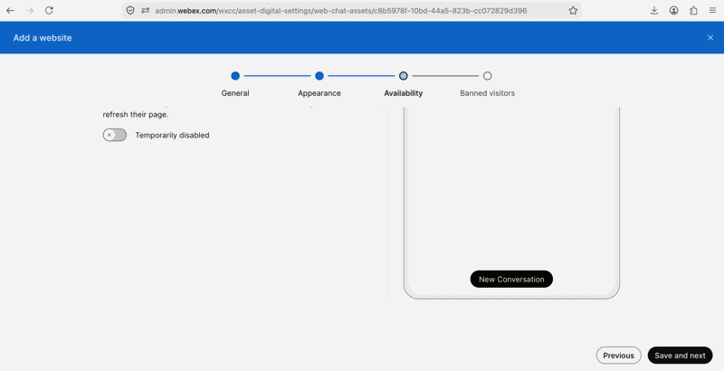Select the Availability step label
724x371 pixels.
[x=403, y=92]
